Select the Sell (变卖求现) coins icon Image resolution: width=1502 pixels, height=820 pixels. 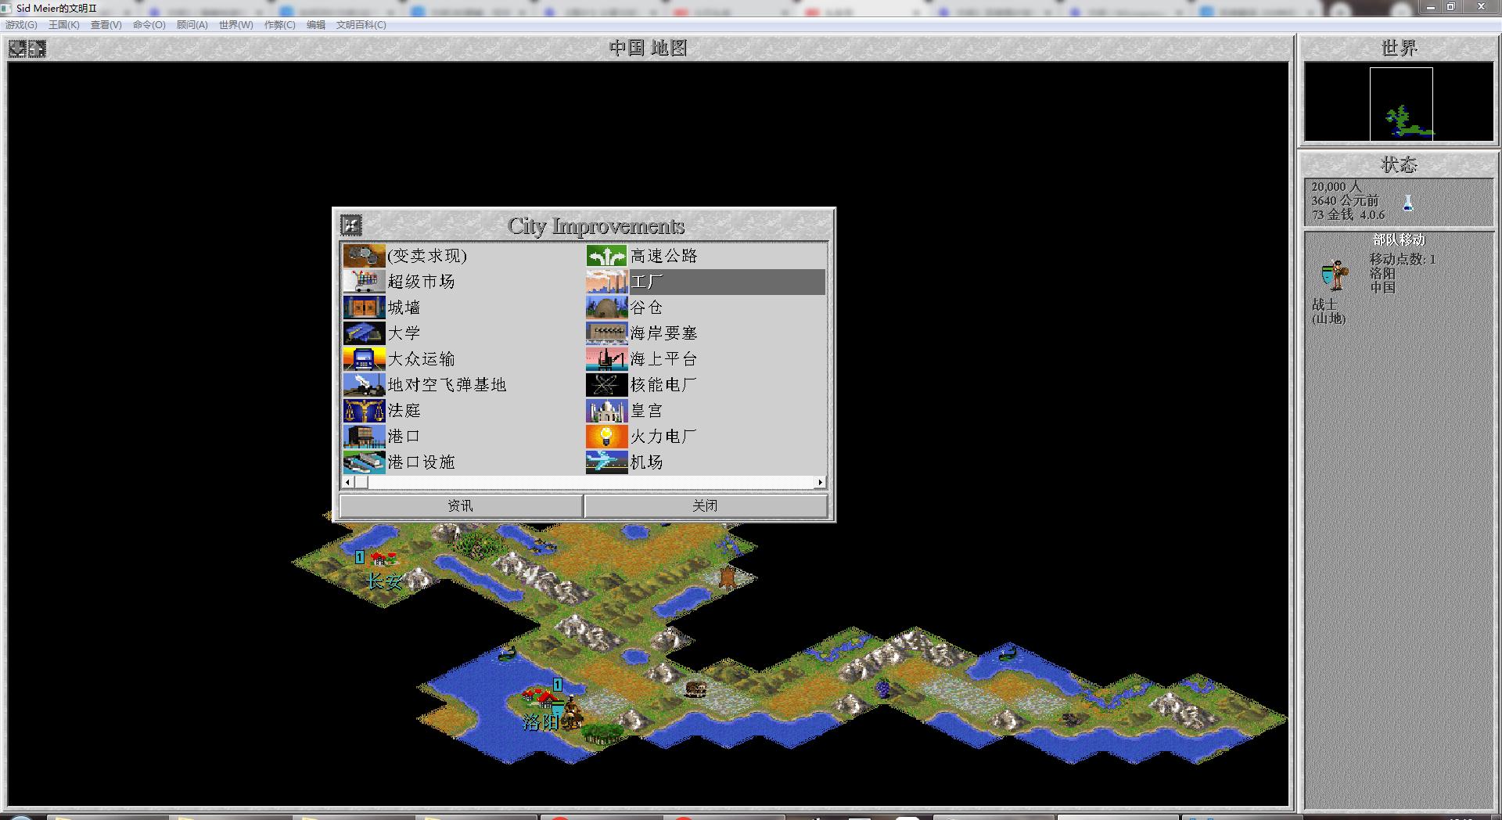click(364, 256)
